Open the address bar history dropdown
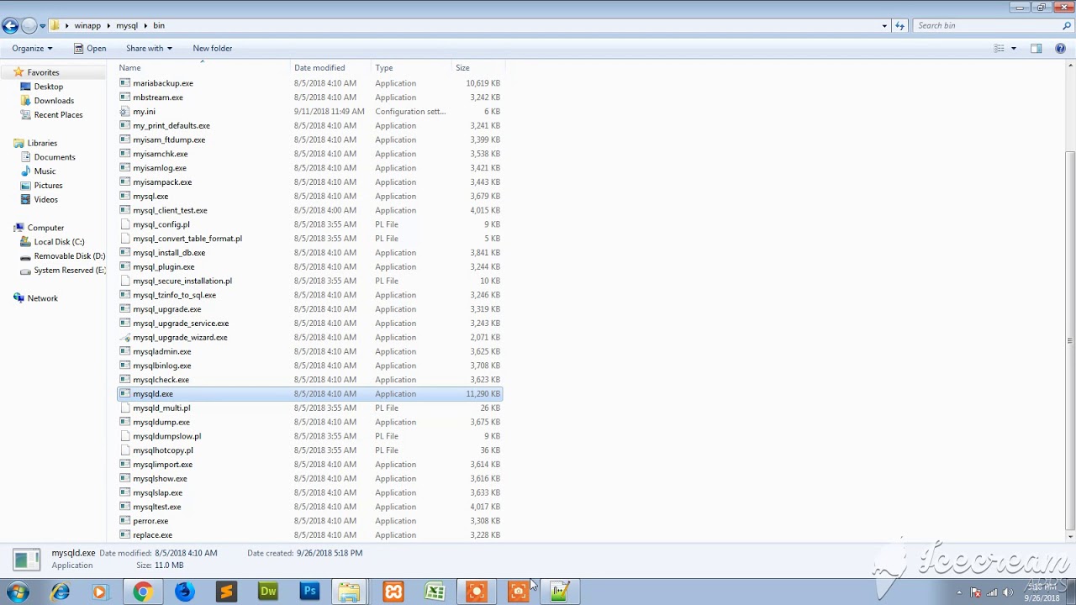The width and height of the screenshot is (1076, 605). click(884, 26)
